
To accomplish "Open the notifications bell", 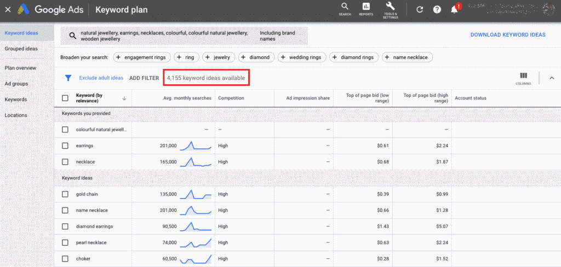I will click(x=455, y=10).
